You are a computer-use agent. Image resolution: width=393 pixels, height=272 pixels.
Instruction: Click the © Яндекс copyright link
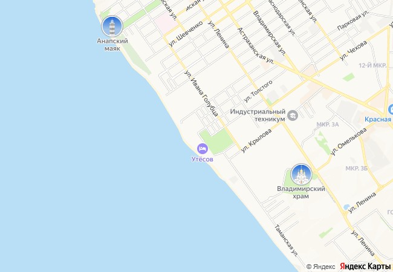point(320,267)
